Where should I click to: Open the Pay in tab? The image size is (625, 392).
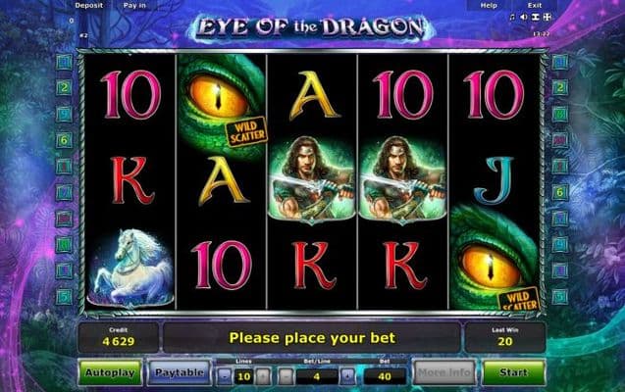click(x=134, y=6)
